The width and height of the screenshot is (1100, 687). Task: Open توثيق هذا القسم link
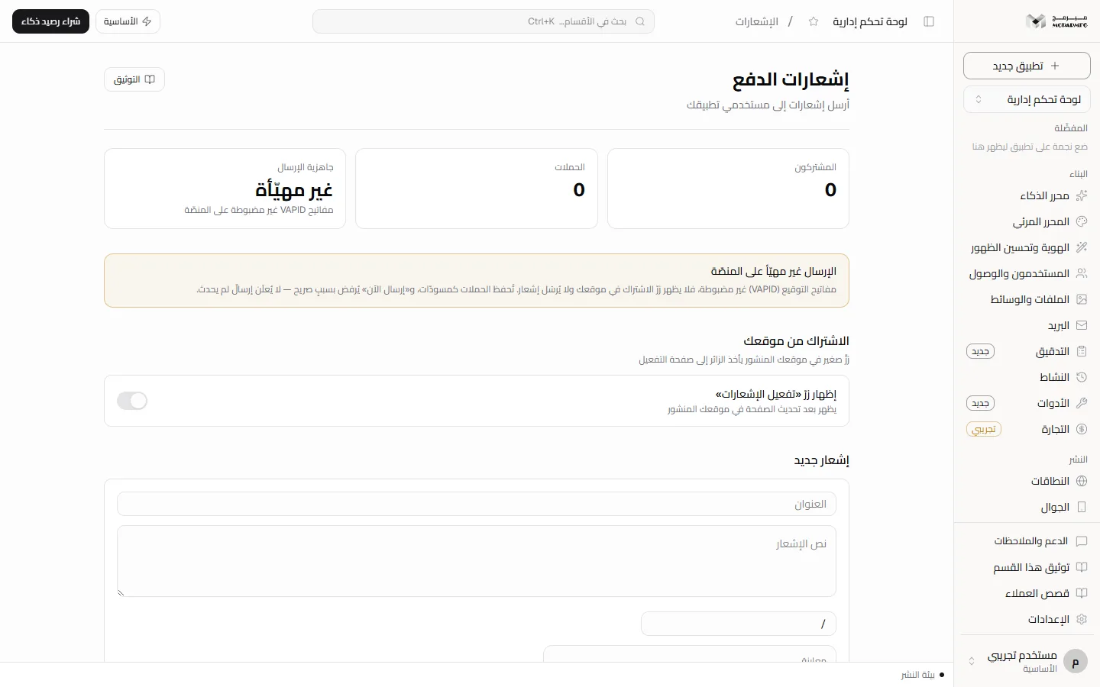pyautogui.click(x=1027, y=567)
